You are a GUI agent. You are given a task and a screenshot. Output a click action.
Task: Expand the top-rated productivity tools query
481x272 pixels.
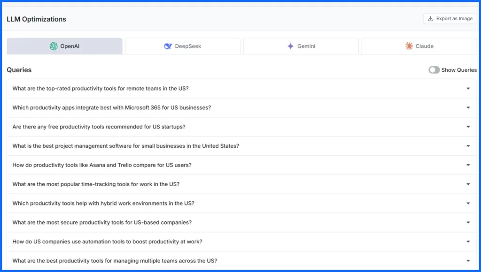click(468, 88)
